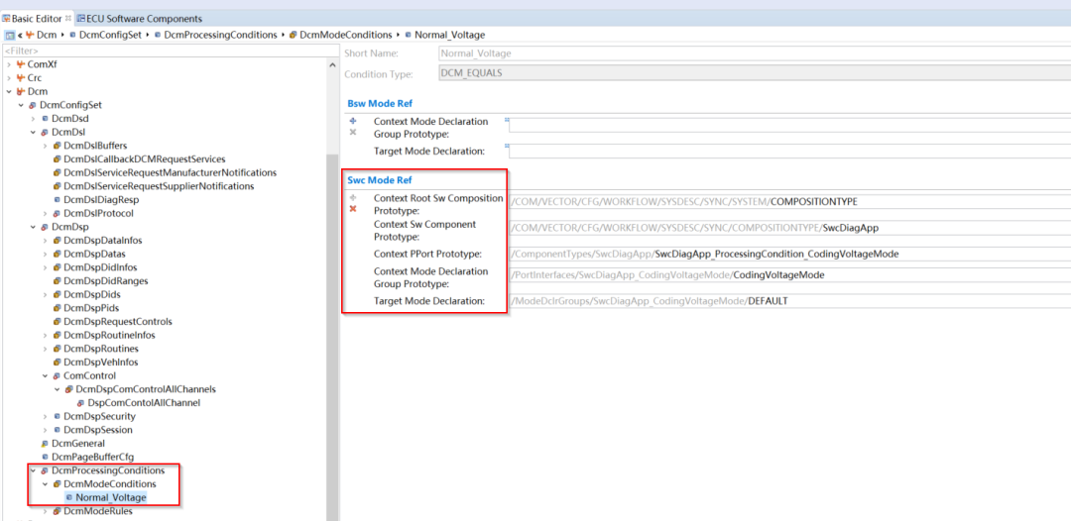Viewport: 1071px width, 521px height.
Task: Add a Bsw Mode Ref with the blue plus icon
Action: [x=353, y=121]
